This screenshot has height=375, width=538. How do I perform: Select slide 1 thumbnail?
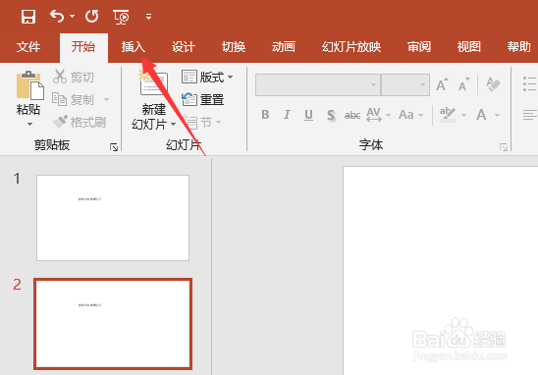113,218
